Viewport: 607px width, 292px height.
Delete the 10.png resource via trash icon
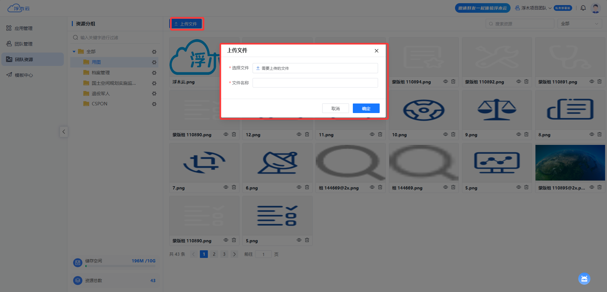coord(453,134)
